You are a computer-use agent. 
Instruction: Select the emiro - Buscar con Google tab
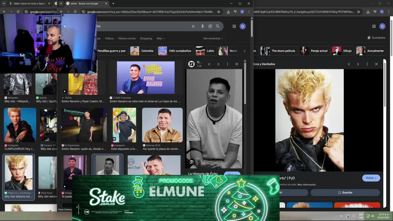(x=84, y=3)
